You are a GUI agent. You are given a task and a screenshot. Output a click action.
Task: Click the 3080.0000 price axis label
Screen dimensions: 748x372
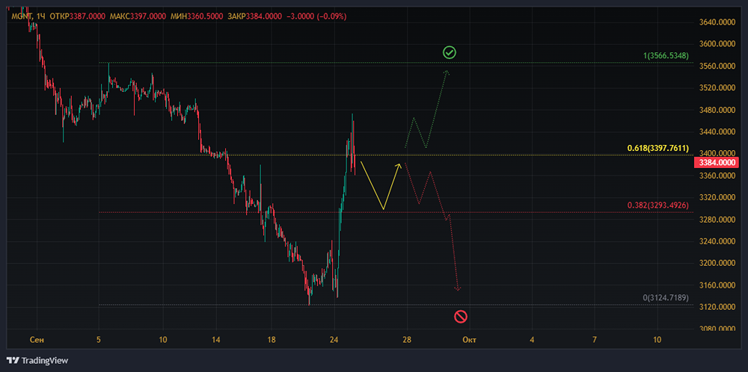[x=716, y=329]
